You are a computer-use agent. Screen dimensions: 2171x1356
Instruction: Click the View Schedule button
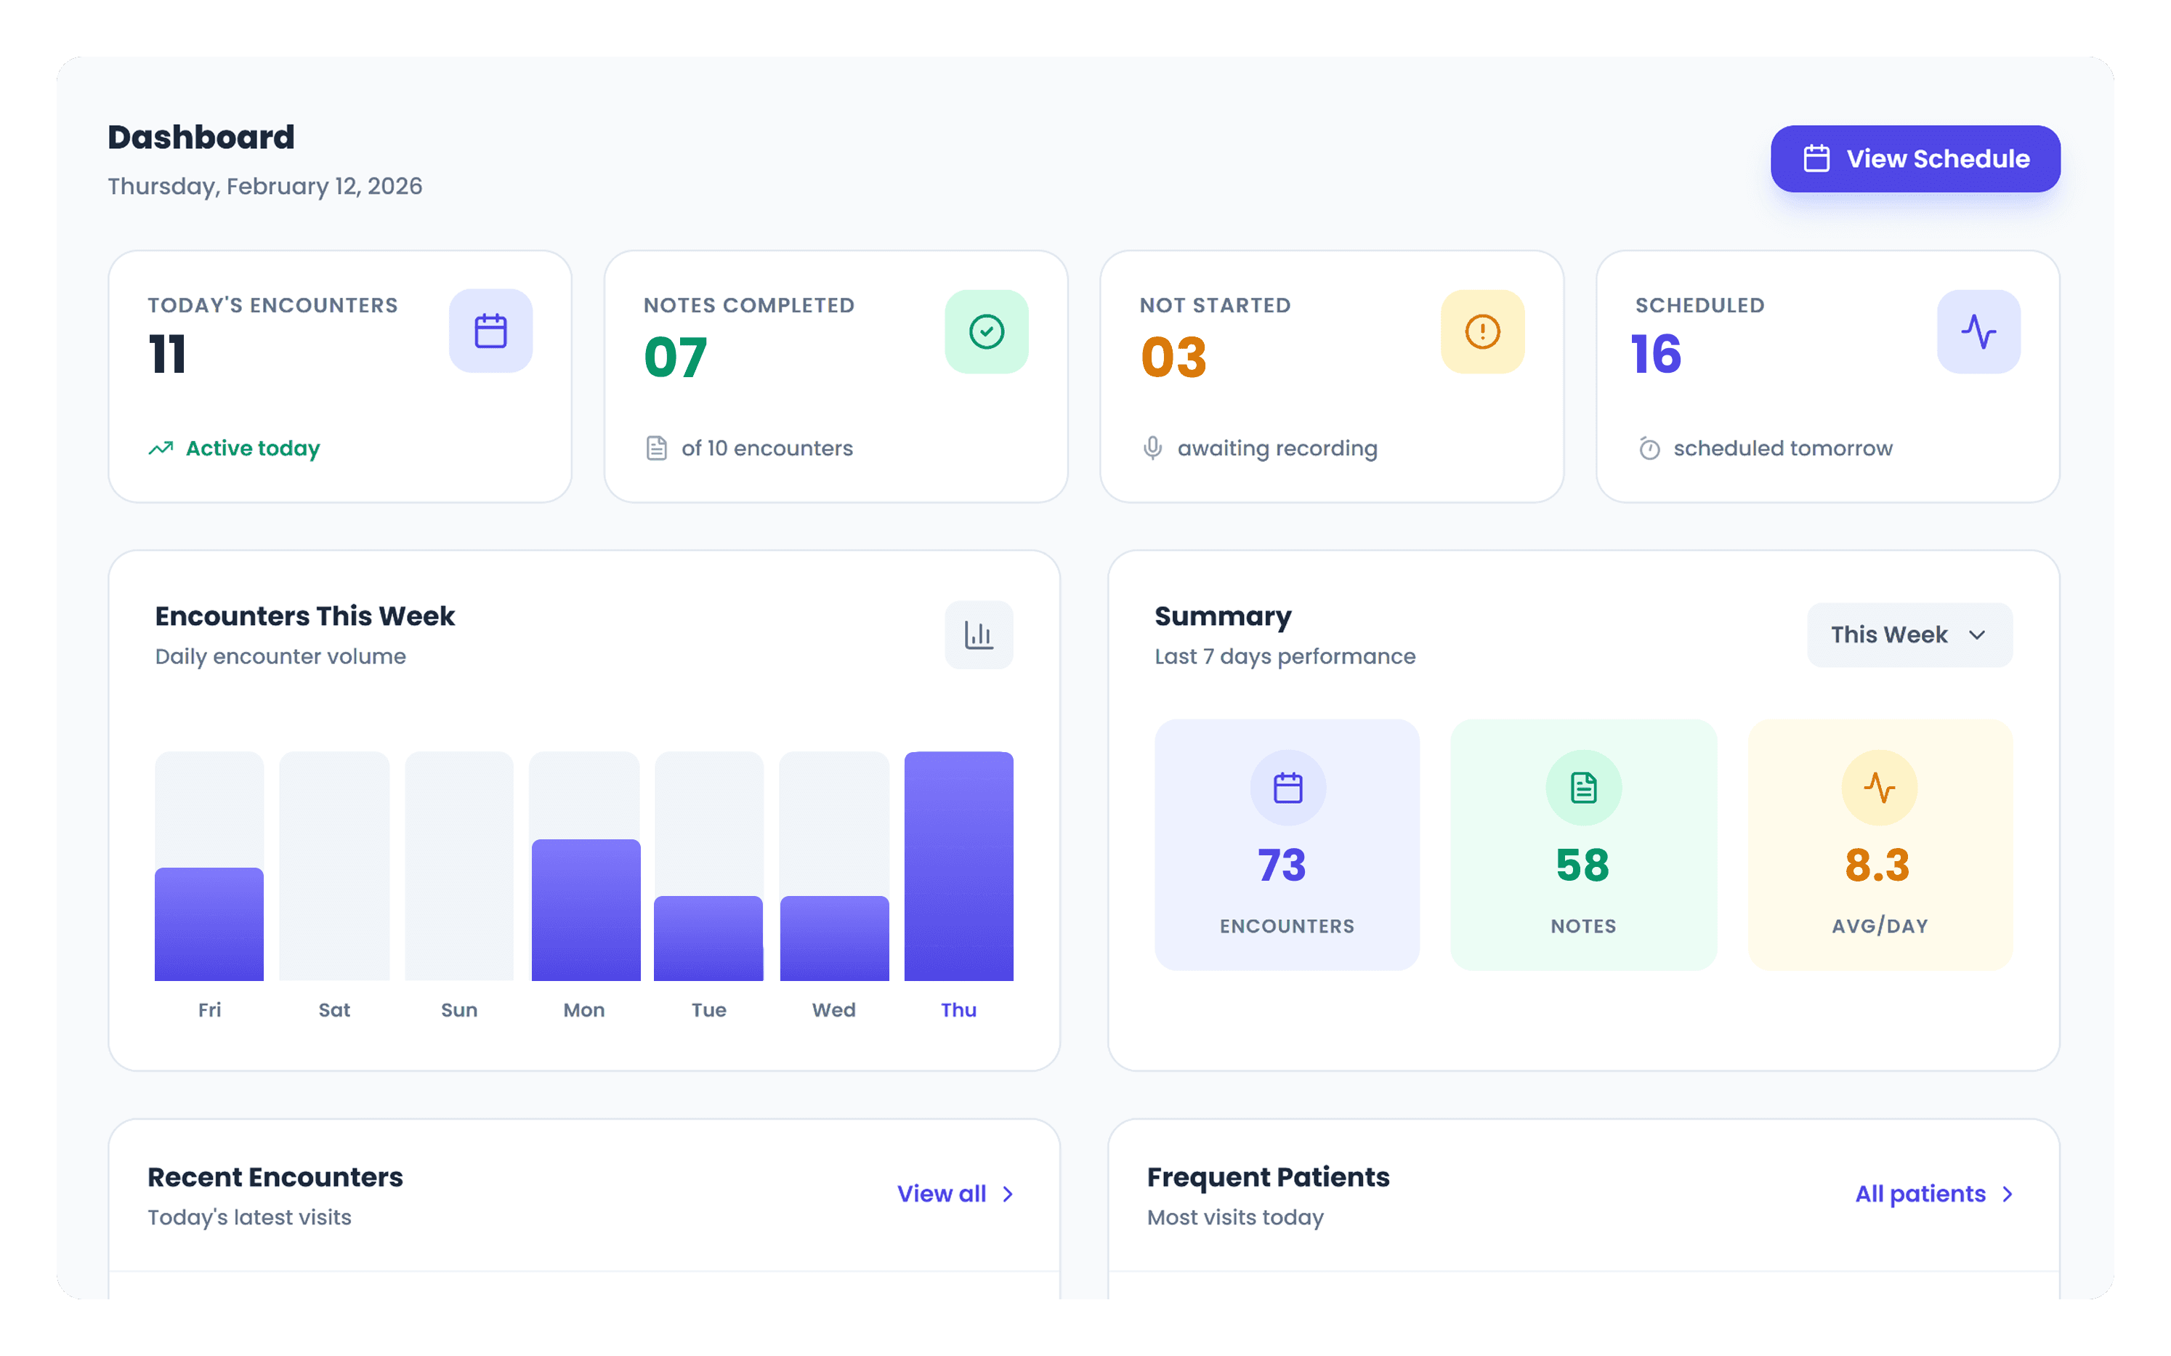1915,158
